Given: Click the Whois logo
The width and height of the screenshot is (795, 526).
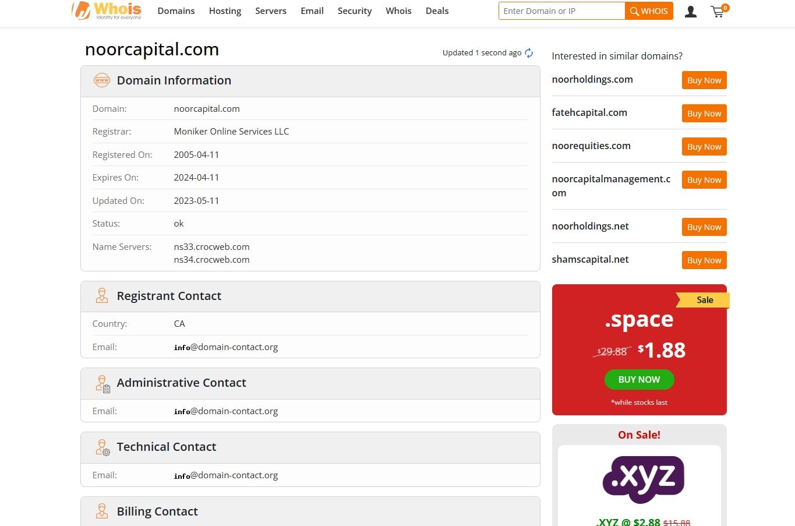Looking at the screenshot, I should 106,10.
